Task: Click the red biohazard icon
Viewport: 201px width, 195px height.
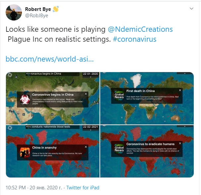Action: 25,99
